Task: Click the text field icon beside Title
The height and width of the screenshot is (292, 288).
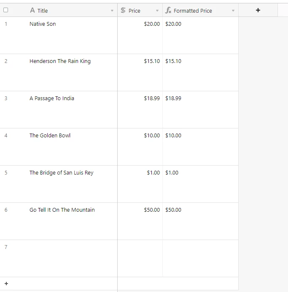Action: 32,10
